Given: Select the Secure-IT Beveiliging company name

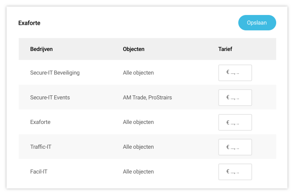Looking at the screenshot, I should pos(55,73).
